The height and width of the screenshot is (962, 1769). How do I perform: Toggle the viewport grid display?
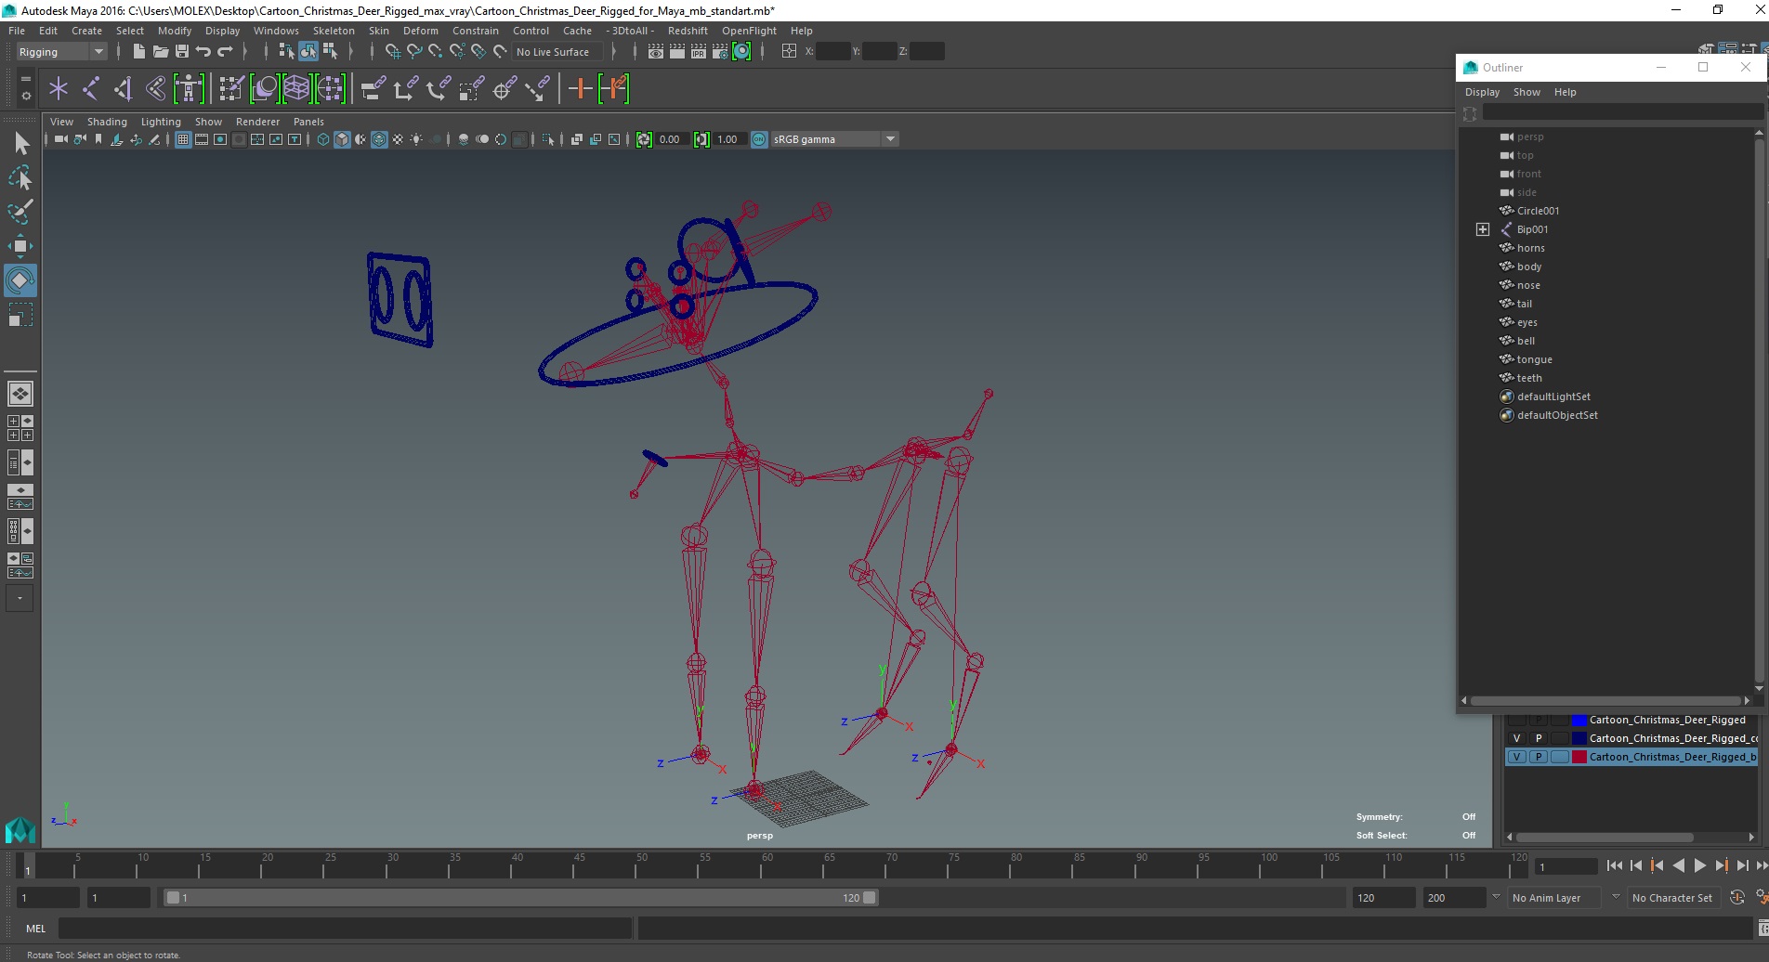pos(183,139)
